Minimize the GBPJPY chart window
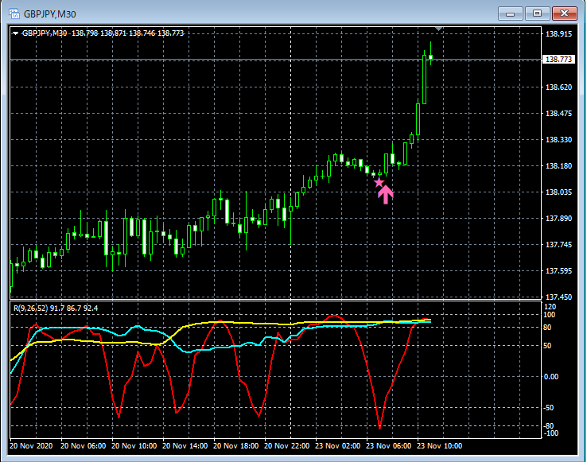Image resolution: width=587 pixels, height=462 pixels. coord(510,14)
